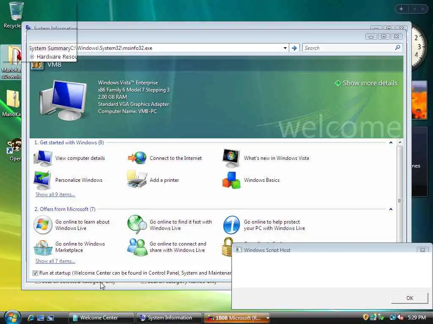
Task: Click the Windows Marketplace basket icon
Action: [43, 247]
